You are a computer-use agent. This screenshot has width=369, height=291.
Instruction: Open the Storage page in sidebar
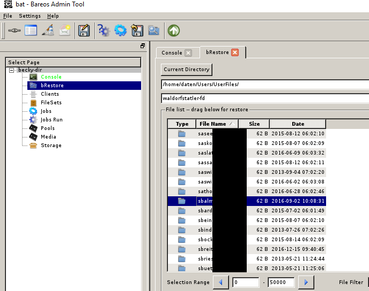pos(51,145)
